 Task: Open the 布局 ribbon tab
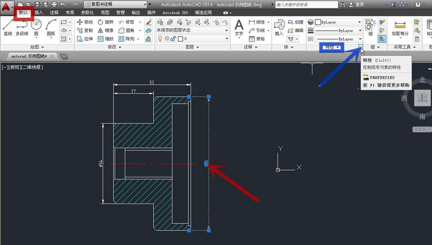click(x=70, y=13)
